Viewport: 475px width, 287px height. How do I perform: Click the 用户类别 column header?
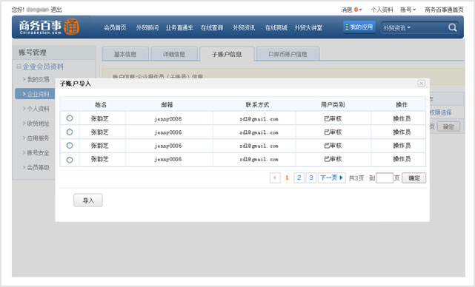pos(333,104)
